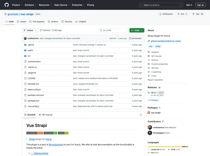Focus the Search or jump to field
210x156 pixels.
point(161,5)
